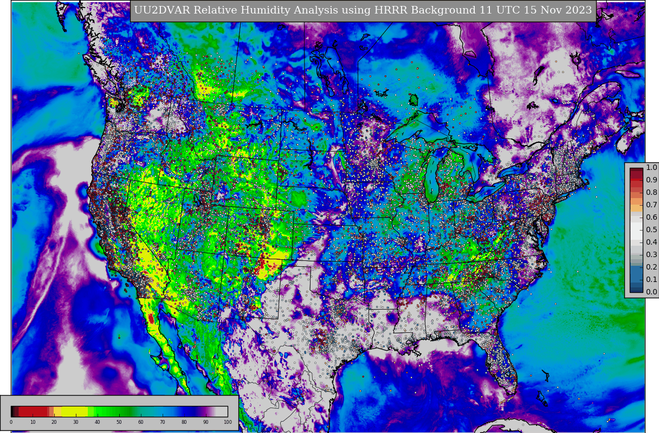Click the "10" tick label on the bottom colorbar

[33, 422]
